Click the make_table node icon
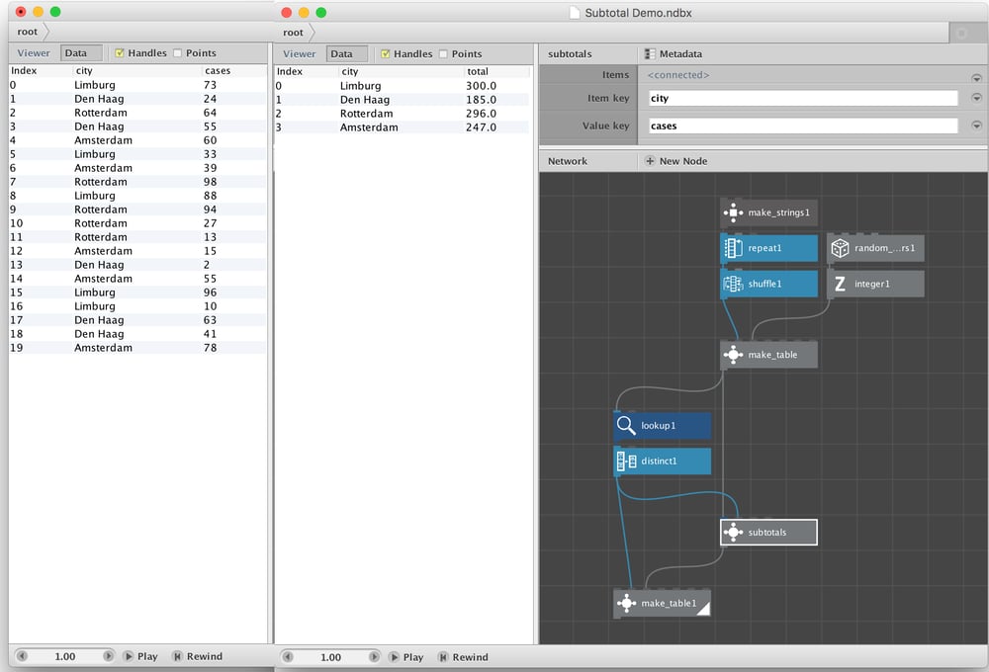The height and width of the screenshot is (672, 989). 733,354
